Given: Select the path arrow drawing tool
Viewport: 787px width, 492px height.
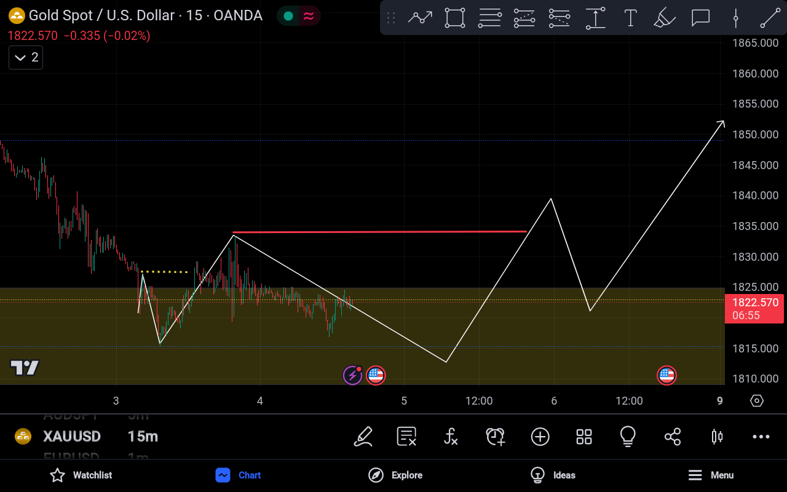Looking at the screenshot, I should tap(420, 18).
